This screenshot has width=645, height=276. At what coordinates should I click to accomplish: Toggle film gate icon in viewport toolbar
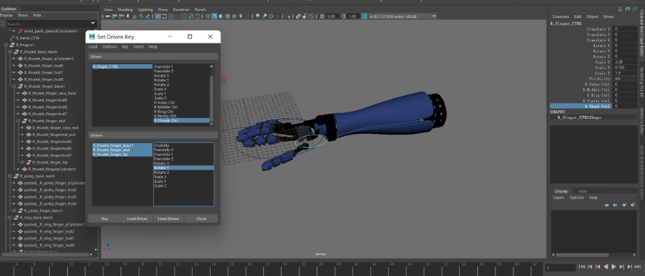[164, 16]
